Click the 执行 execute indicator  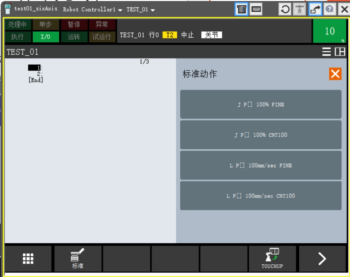coord(18,37)
